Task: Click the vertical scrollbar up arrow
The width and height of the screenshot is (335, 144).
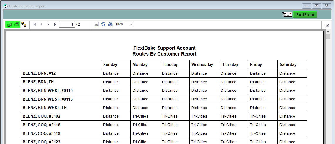Action: pyautogui.click(x=328, y=32)
